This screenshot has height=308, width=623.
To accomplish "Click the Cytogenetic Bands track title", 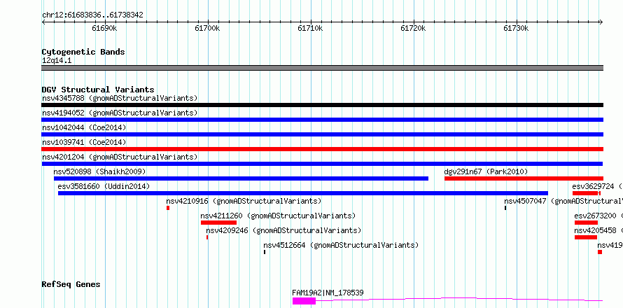I will pyautogui.click(x=83, y=52).
